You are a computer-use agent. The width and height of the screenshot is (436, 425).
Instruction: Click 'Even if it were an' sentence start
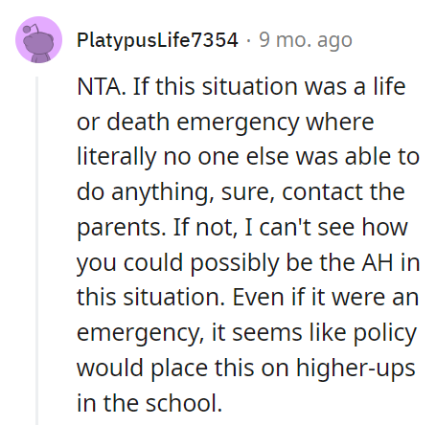[325, 297]
